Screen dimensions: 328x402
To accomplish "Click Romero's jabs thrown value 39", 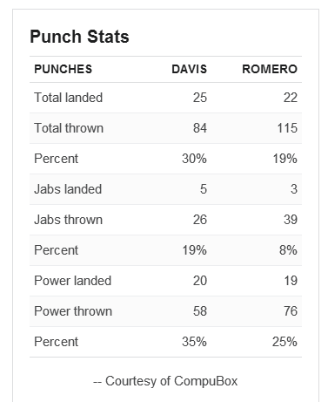I will pyautogui.click(x=291, y=220).
